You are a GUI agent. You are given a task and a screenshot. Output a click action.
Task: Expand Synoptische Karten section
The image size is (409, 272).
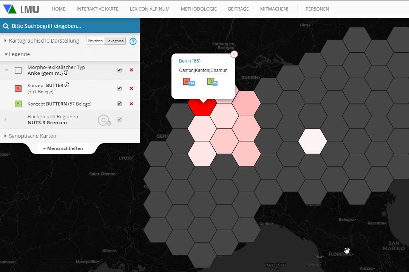click(32, 136)
